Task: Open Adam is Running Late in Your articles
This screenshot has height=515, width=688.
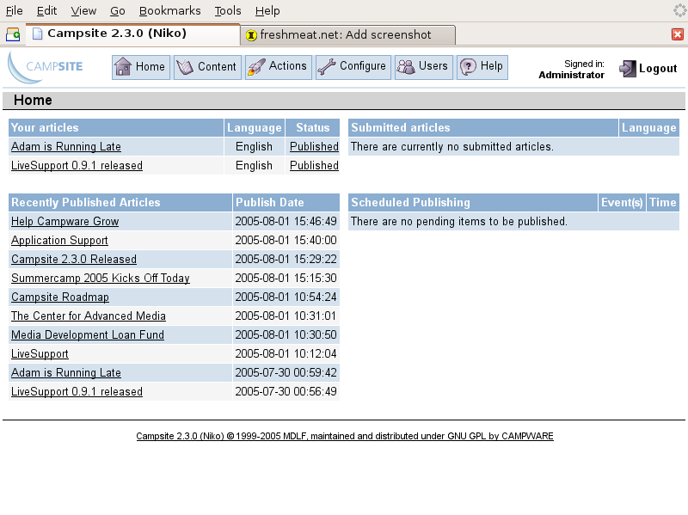Action: pos(66,146)
